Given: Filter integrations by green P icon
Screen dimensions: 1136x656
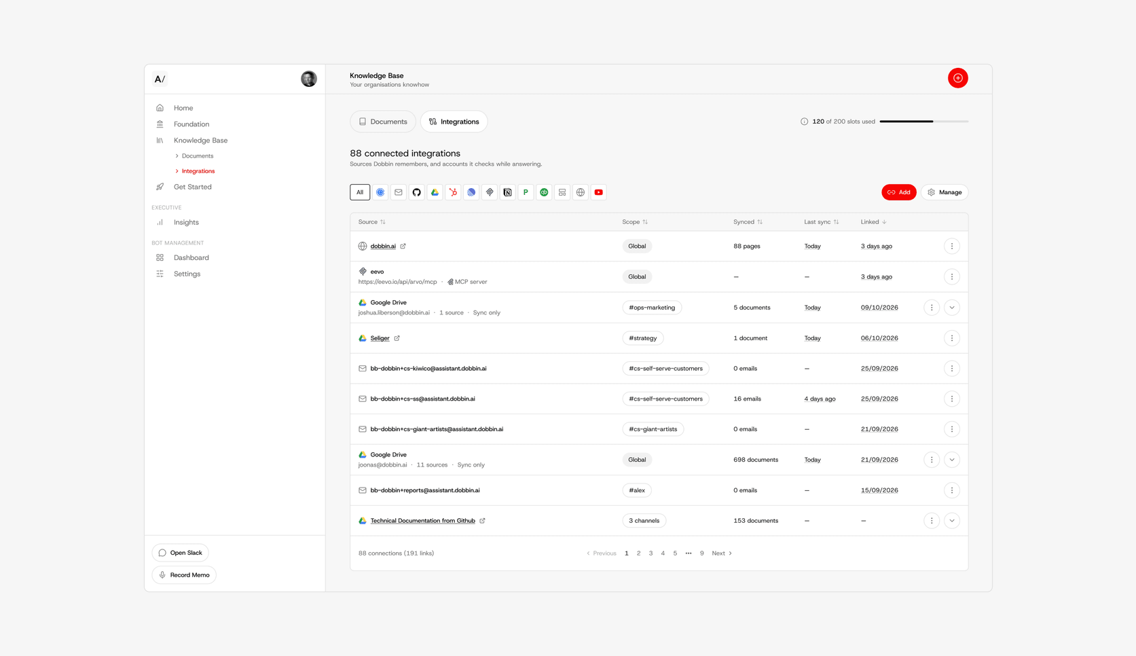Looking at the screenshot, I should tap(526, 192).
